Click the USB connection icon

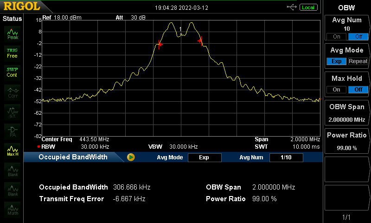pyautogui.click(x=292, y=7)
